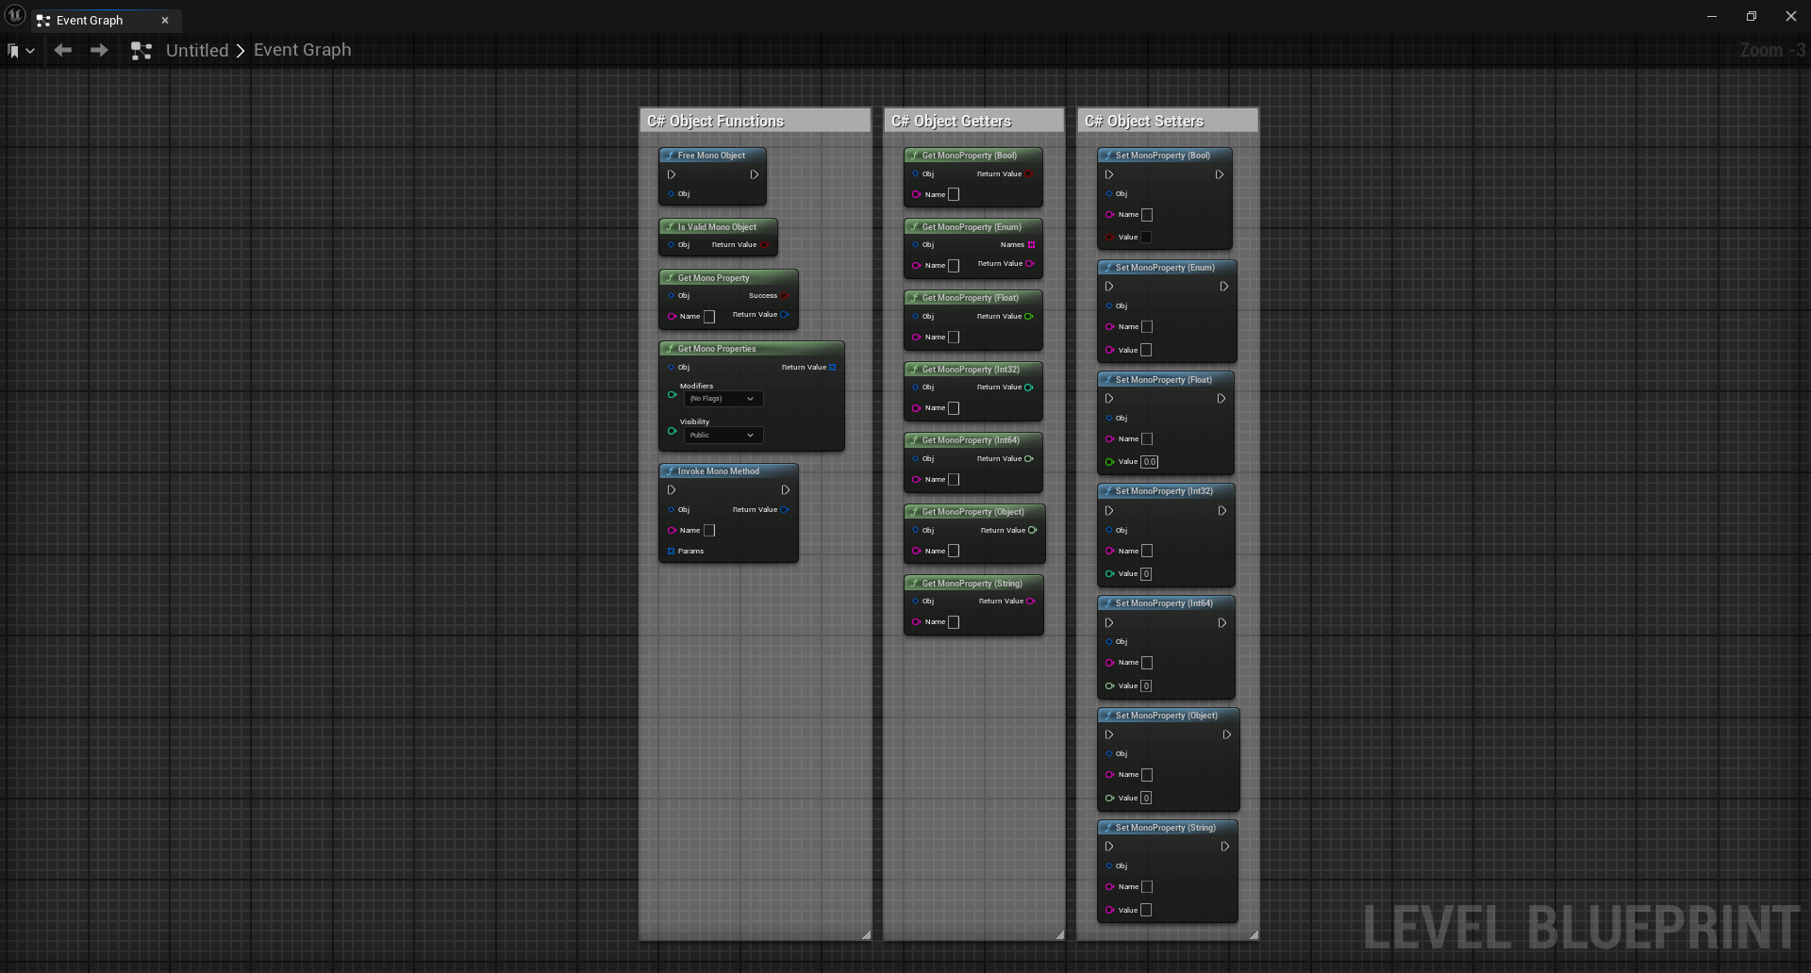Select the C# Object Getters comment header

coord(973,121)
